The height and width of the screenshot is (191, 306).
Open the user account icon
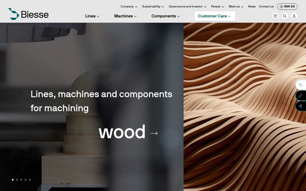(294, 16)
